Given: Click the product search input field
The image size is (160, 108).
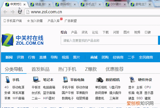Looking at the screenshot, I should click(109, 40).
